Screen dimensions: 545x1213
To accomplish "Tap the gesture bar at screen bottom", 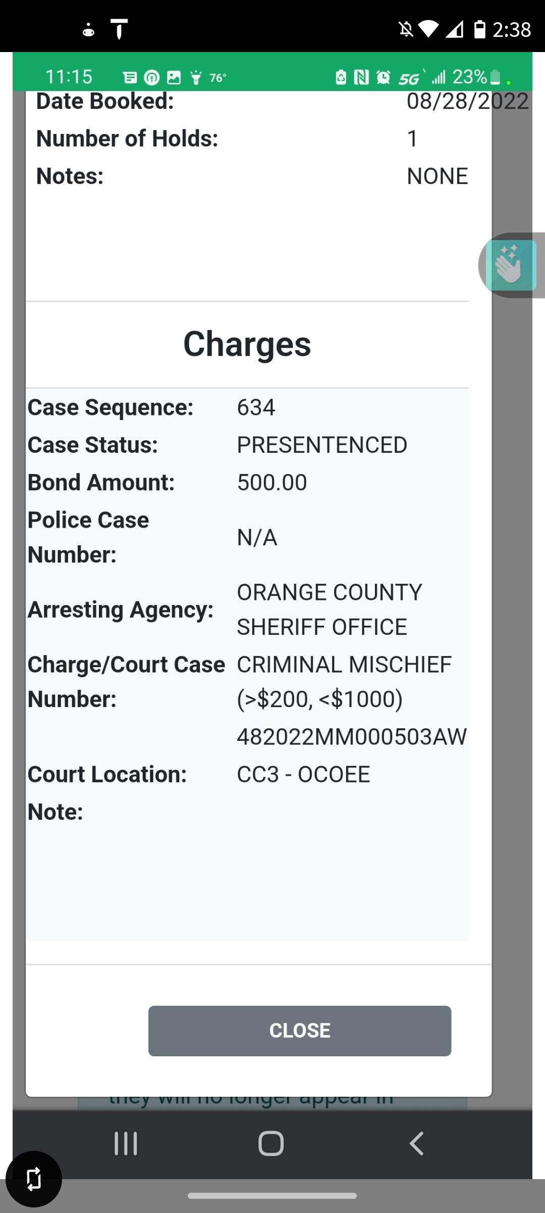I will [272, 1196].
